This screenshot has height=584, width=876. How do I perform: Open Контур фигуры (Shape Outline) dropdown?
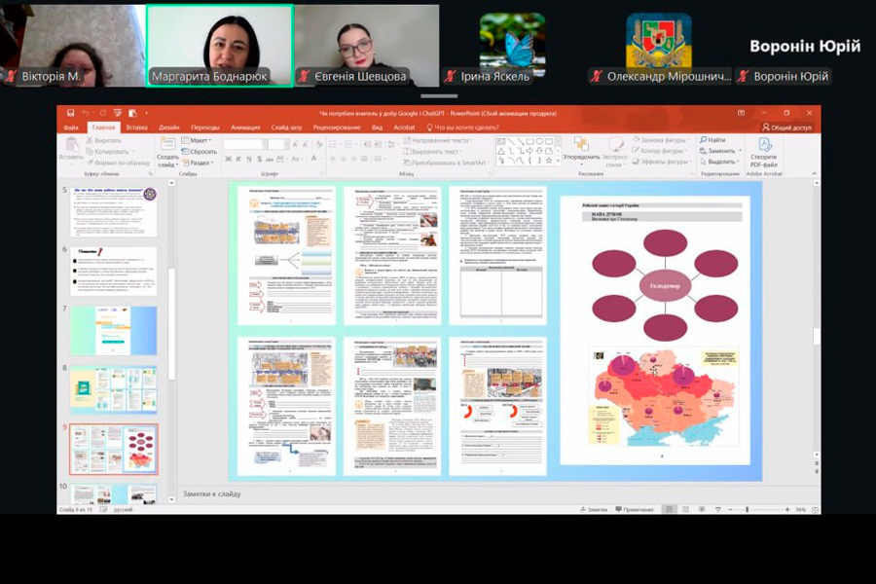(661, 150)
